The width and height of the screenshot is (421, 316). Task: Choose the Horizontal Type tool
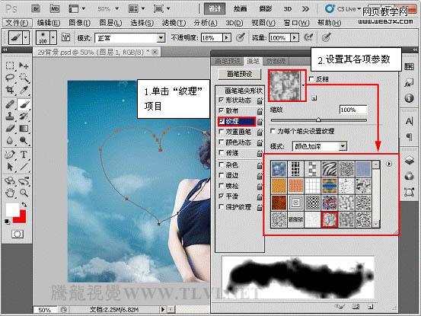24,155
